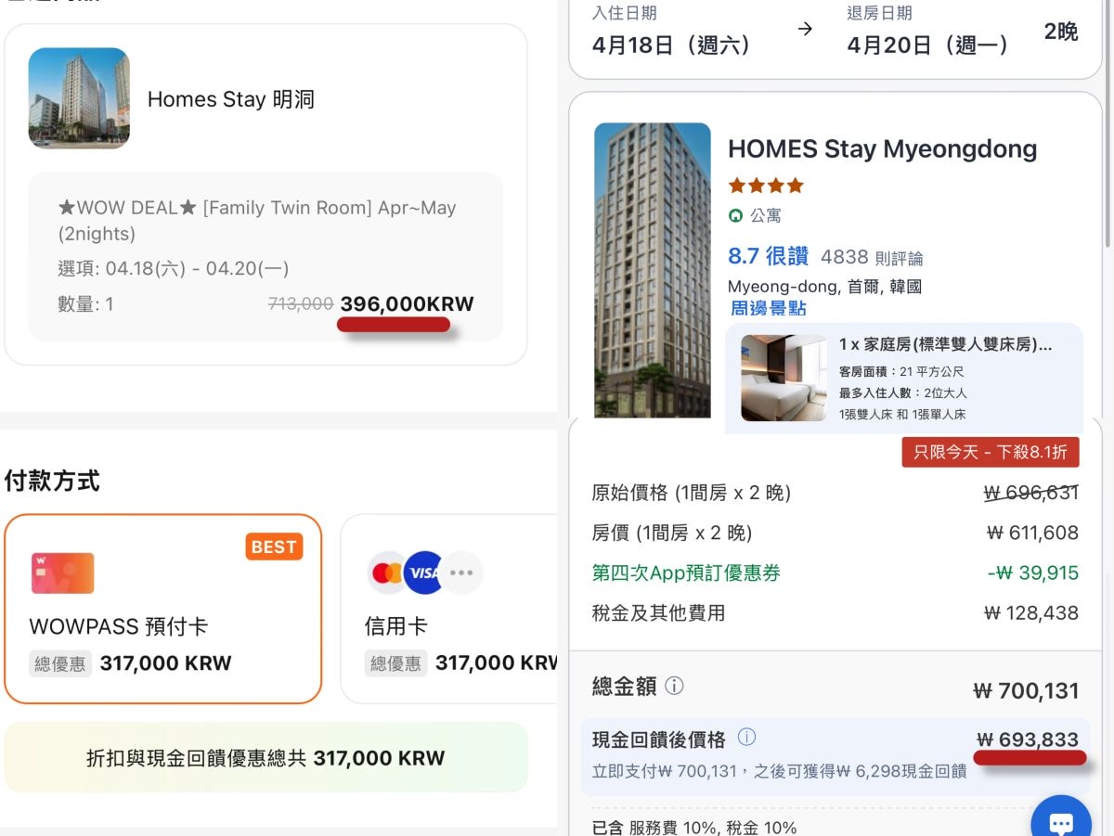This screenshot has width=1114, height=836.
Task: Tap the info icon beside 現金回饋後價格
Action: tap(746, 738)
